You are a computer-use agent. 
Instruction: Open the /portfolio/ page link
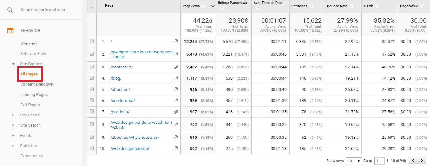coord(120,112)
